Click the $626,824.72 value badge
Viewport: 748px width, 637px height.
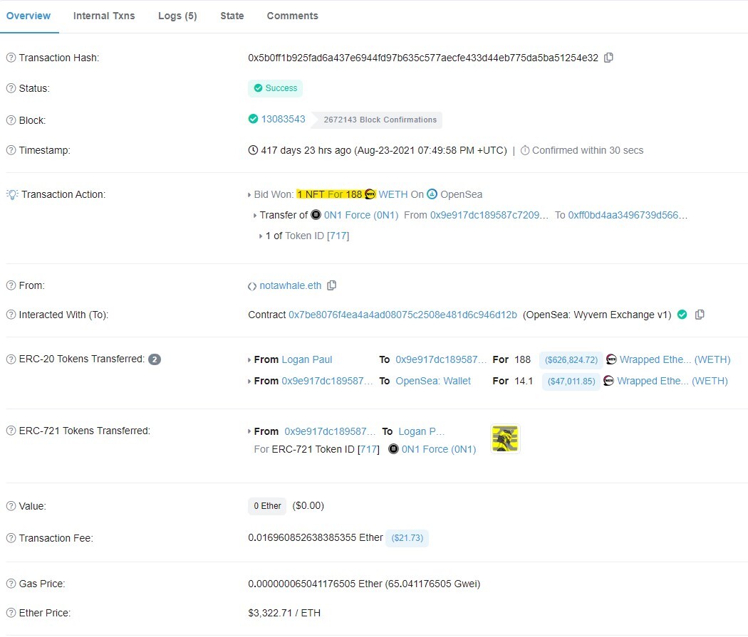[x=571, y=359]
